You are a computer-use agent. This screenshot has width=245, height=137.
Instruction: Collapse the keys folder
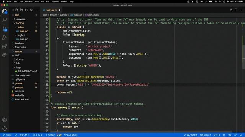19,67
